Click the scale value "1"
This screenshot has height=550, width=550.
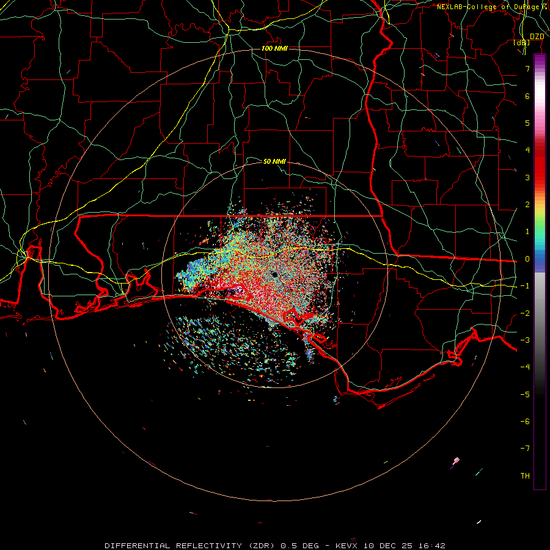click(x=527, y=232)
